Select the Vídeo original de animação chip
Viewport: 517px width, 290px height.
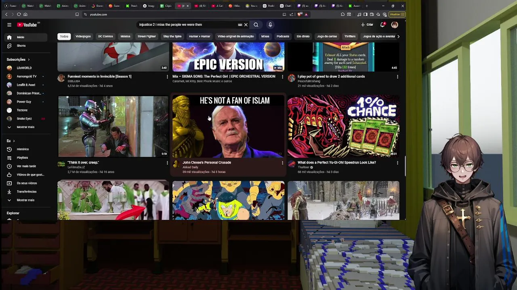point(236,36)
